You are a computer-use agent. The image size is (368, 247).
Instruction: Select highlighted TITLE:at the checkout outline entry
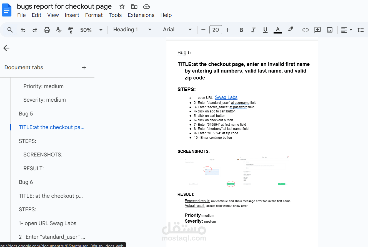(x=52, y=127)
